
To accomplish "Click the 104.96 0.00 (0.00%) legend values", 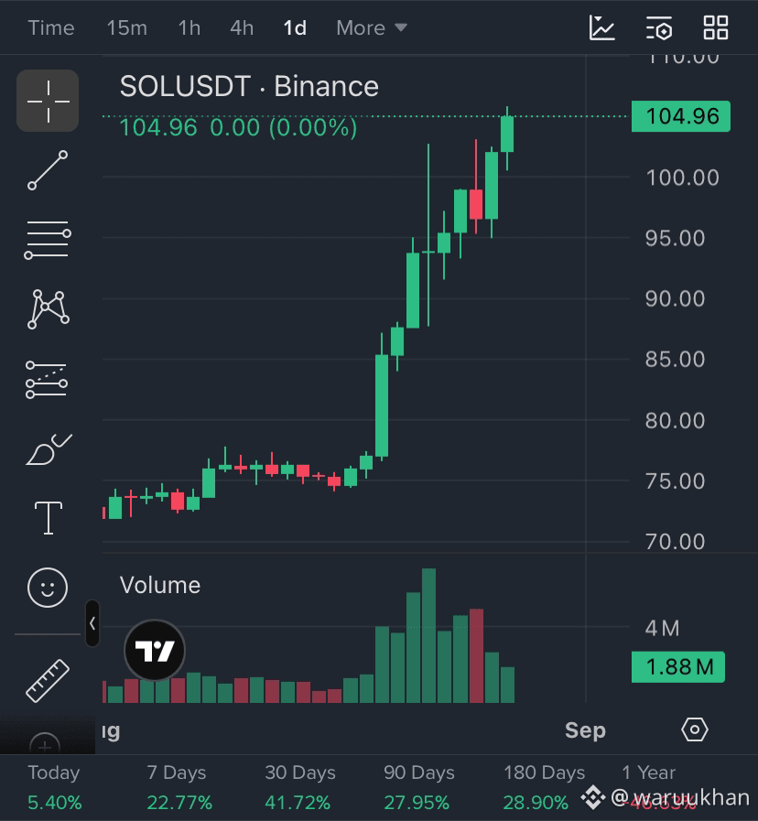I will point(238,127).
